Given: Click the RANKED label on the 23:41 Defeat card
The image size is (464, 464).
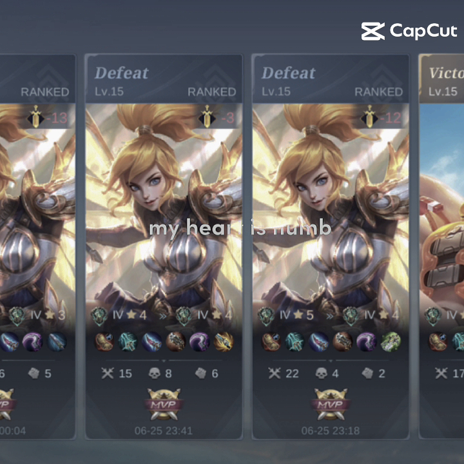Looking at the screenshot, I should coord(212,92).
